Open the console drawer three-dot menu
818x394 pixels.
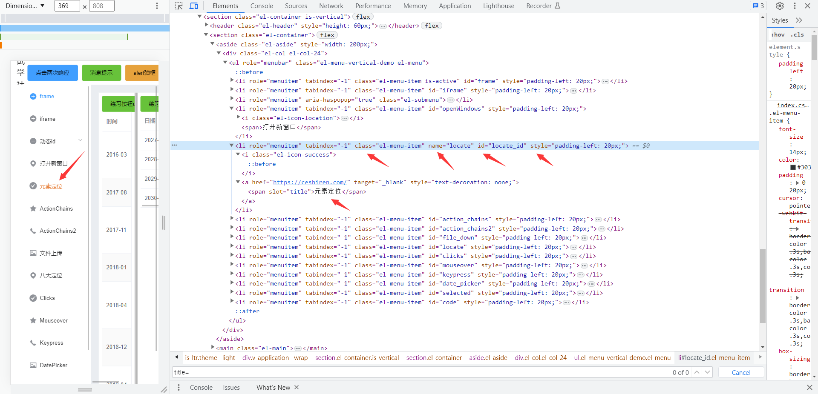pos(179,387)
